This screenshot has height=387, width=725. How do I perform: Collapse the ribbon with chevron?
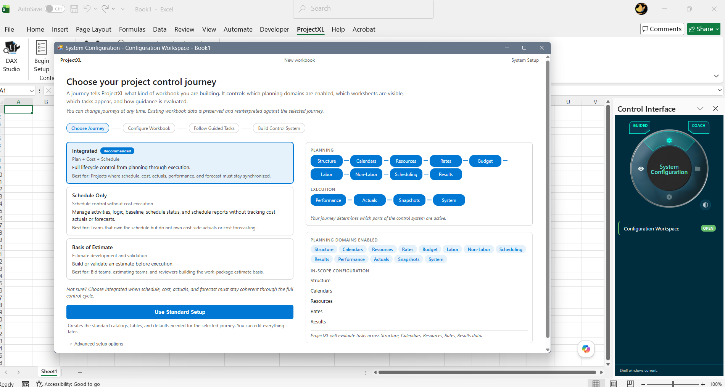point(716,76)
